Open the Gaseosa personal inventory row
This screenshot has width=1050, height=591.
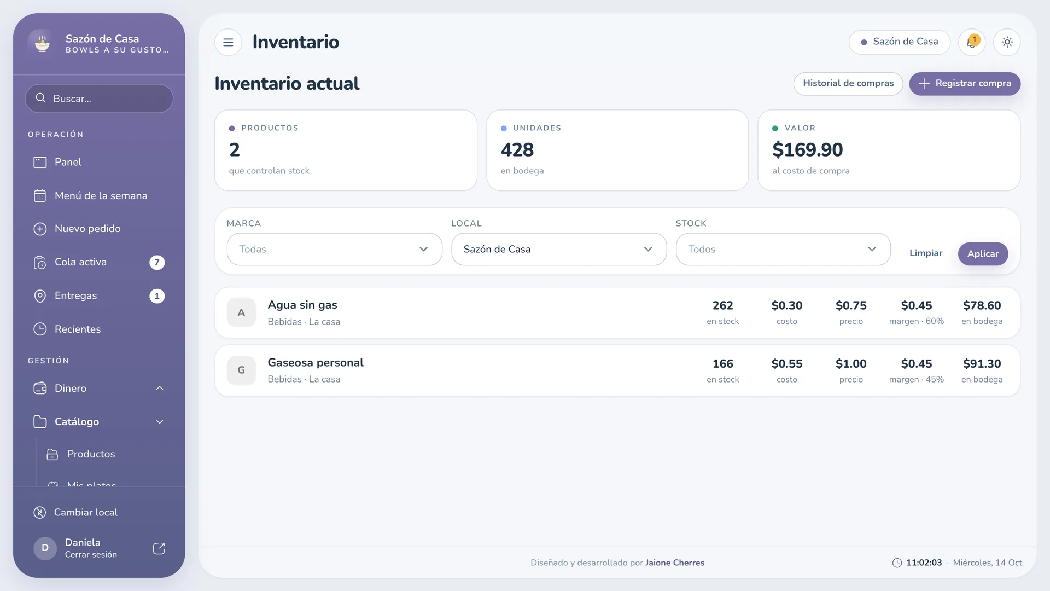click(x=617, y=371)
